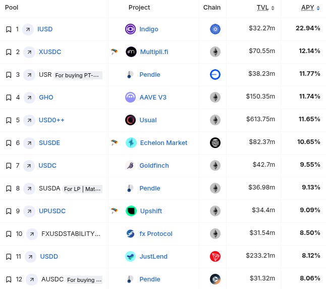Viewport: 326px width, 289px height.
Task: Open external link arrow for AUSDC
Action: (x=32, y=279)
